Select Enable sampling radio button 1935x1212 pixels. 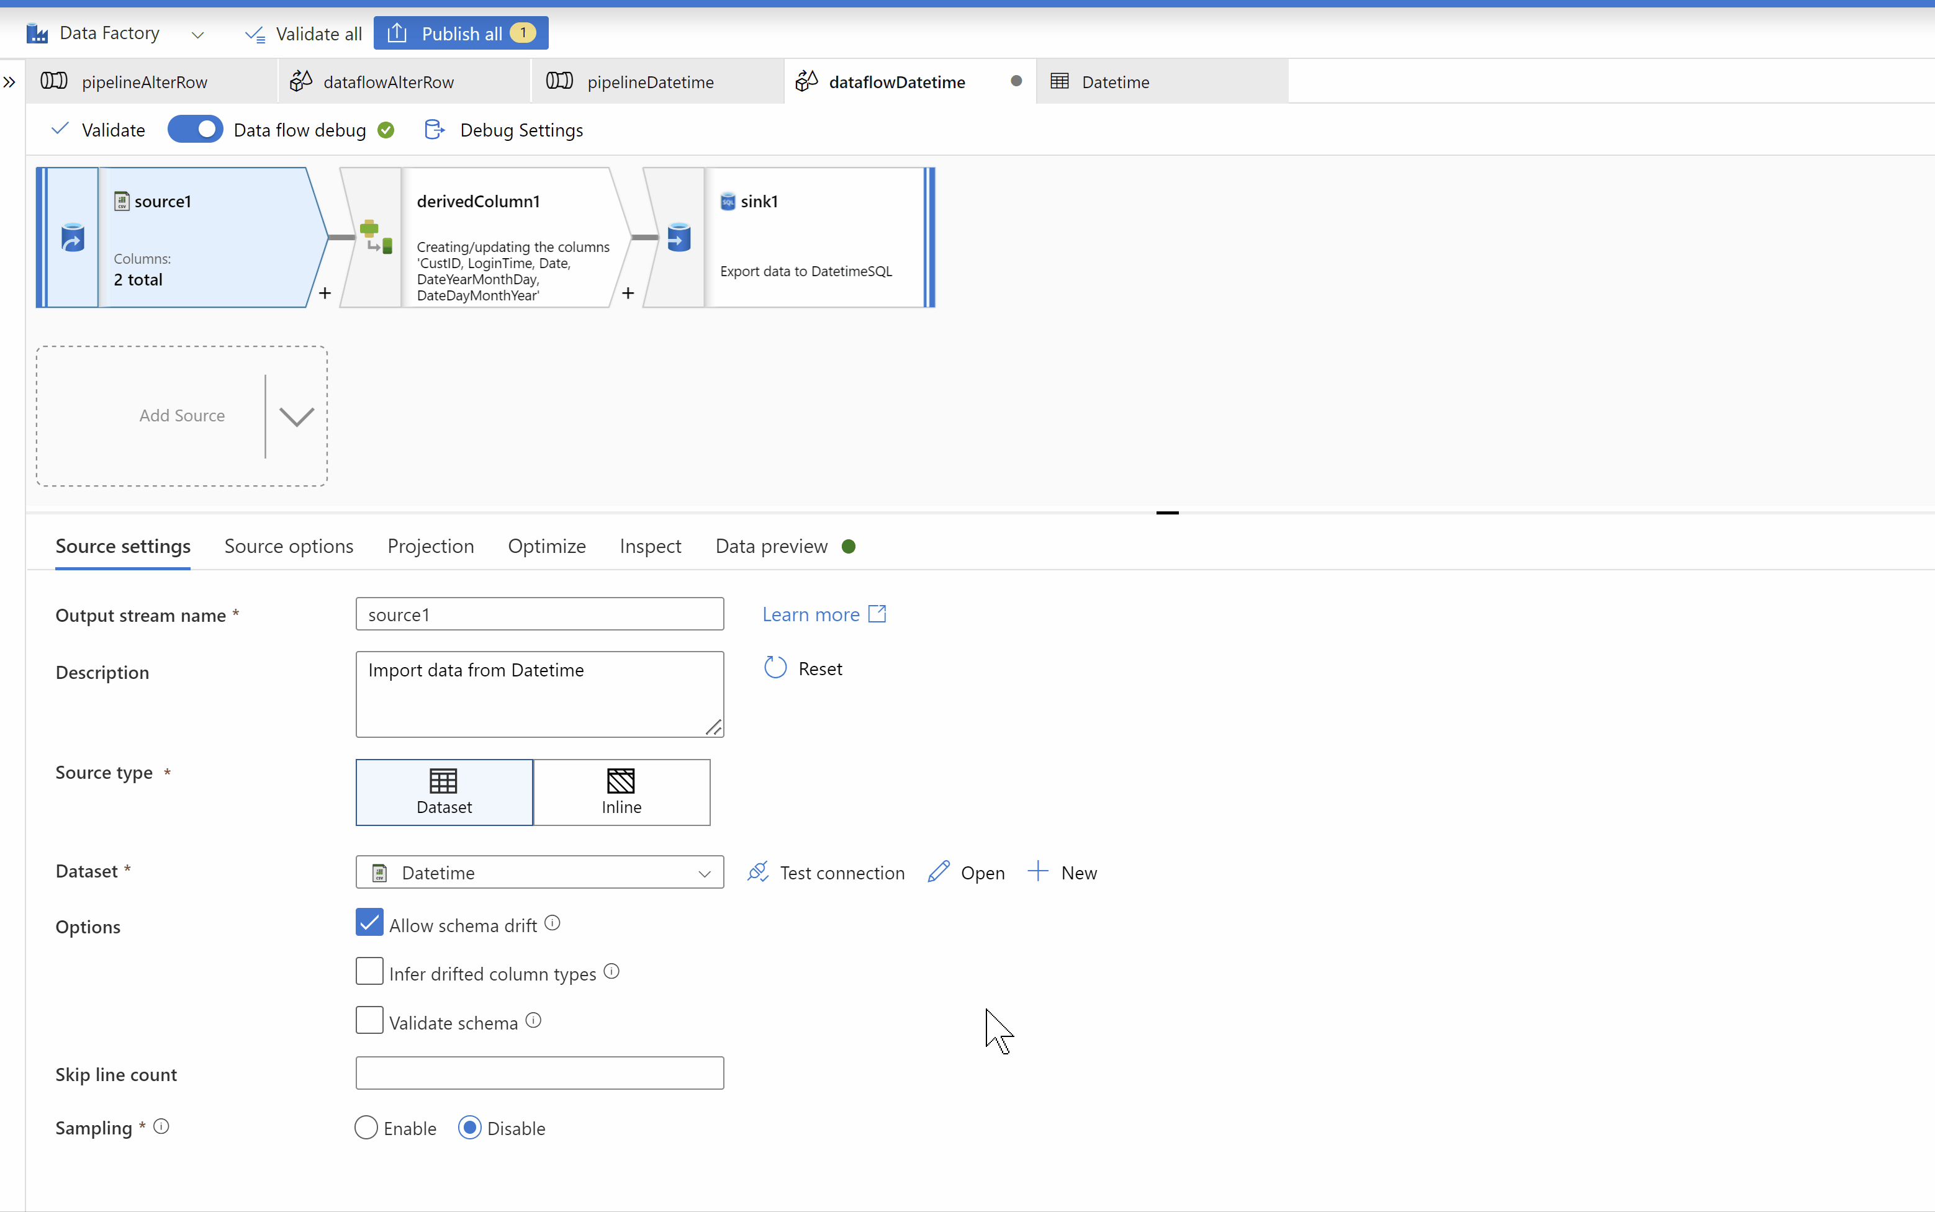366,1127
